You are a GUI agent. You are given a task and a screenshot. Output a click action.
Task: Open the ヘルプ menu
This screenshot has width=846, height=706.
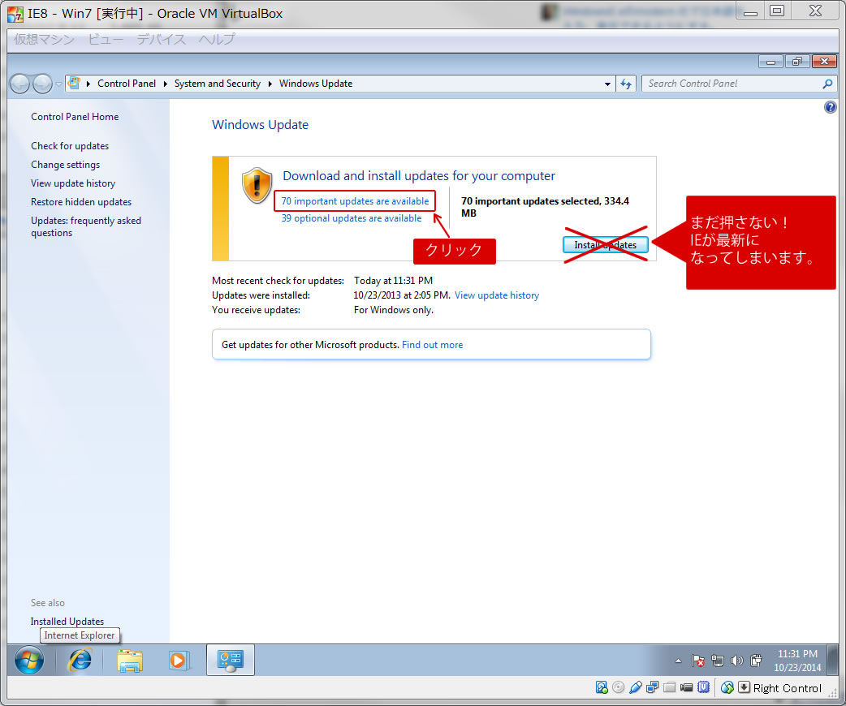tap(216, 40)
